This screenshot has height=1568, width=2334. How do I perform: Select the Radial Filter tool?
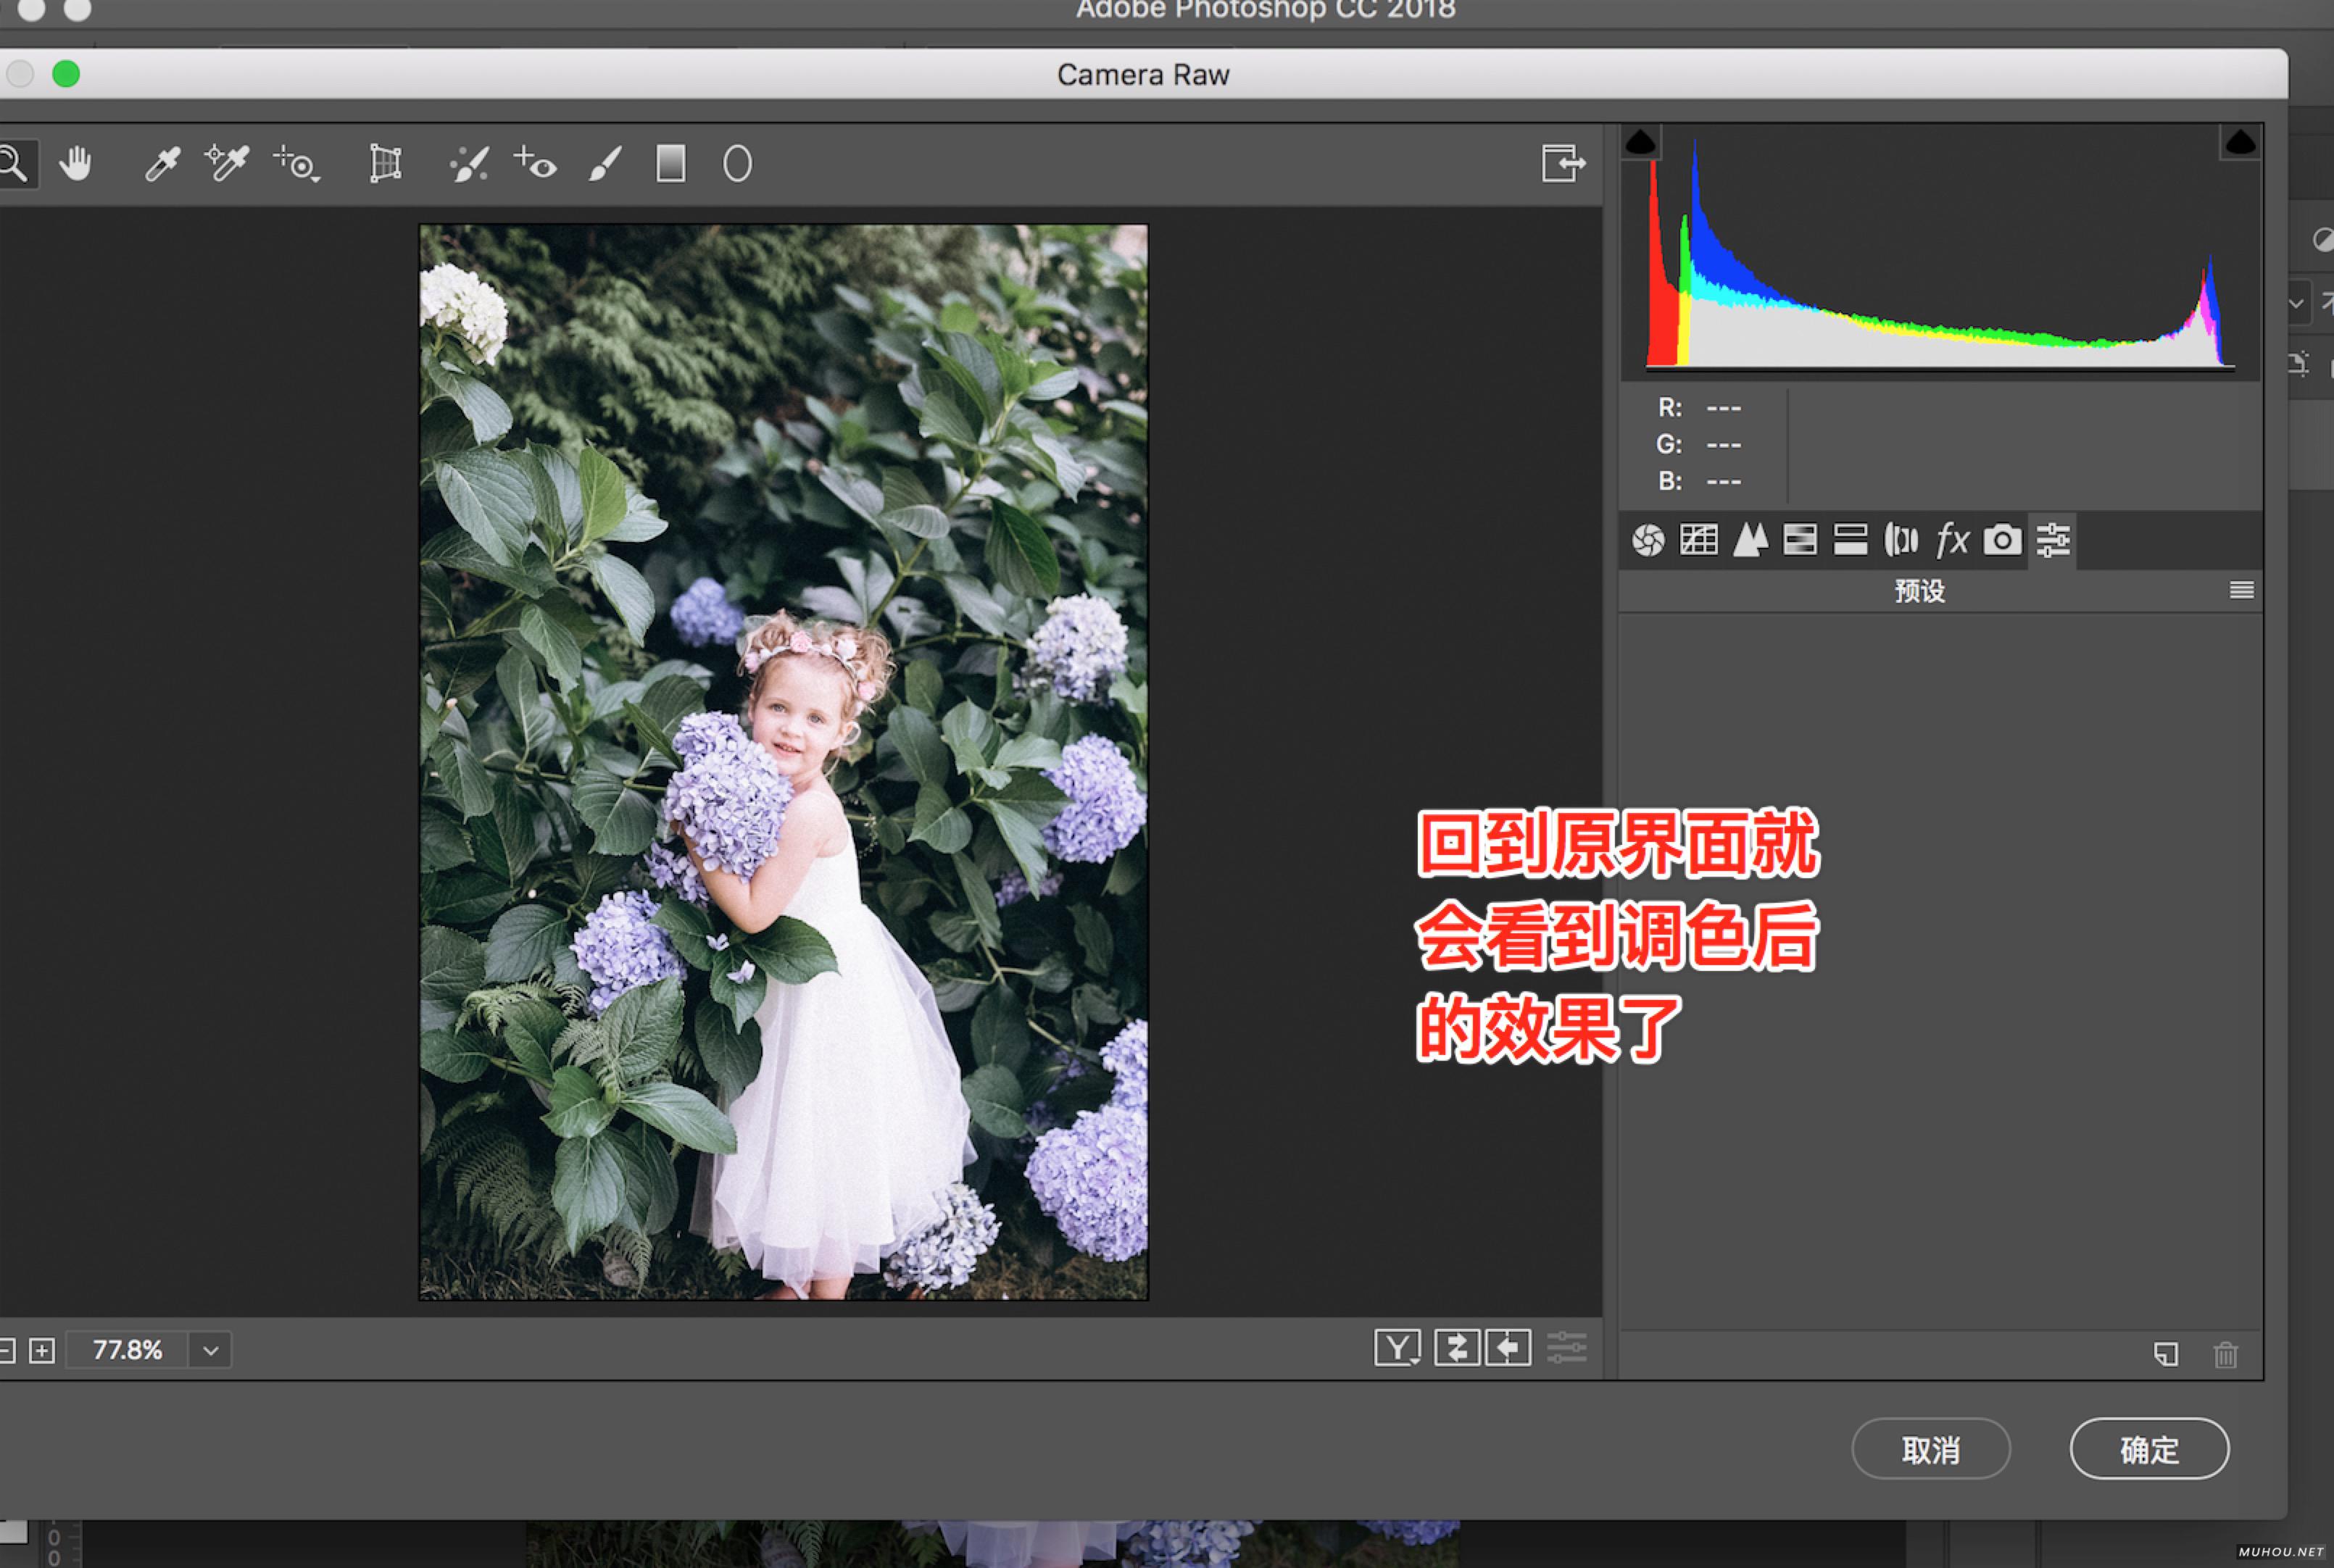(x=737, y=163)
